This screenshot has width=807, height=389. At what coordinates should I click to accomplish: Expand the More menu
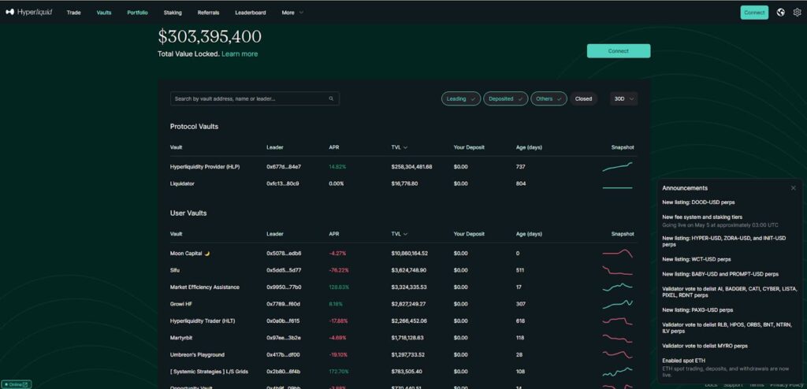point(292,13)
